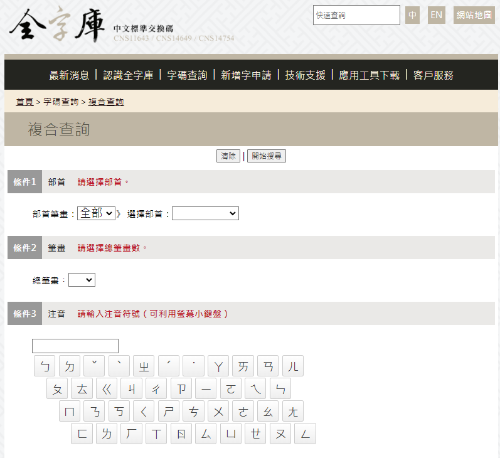Image resolution: width=500 pixels, height=458 pixels.
Task: Open 客戶服務 menu item
Action: [x=434, y=75]
